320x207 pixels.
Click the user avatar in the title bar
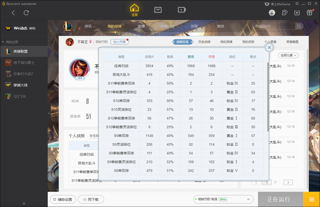click(272, 12)
